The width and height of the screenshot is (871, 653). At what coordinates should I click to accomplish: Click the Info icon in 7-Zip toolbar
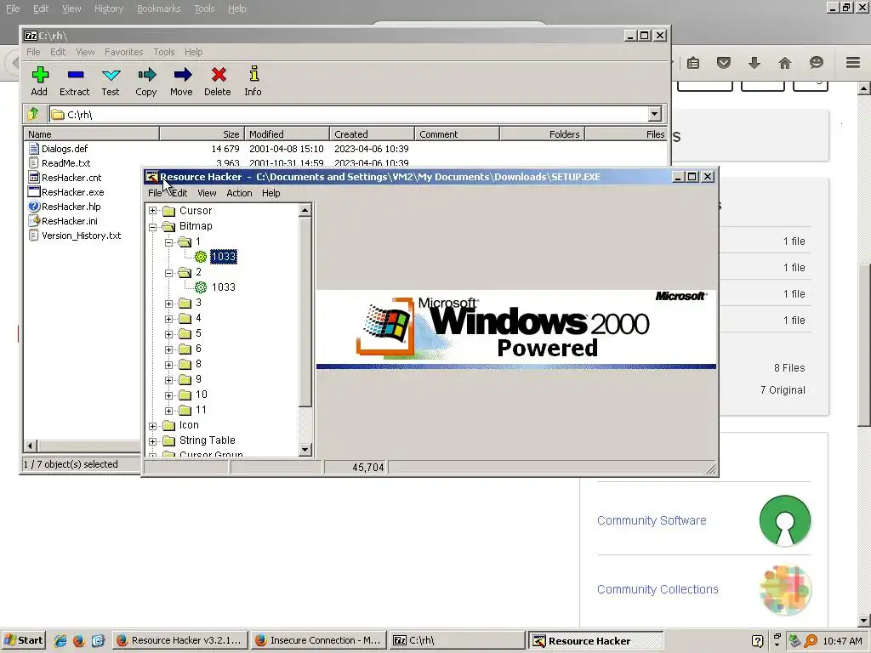253,74
